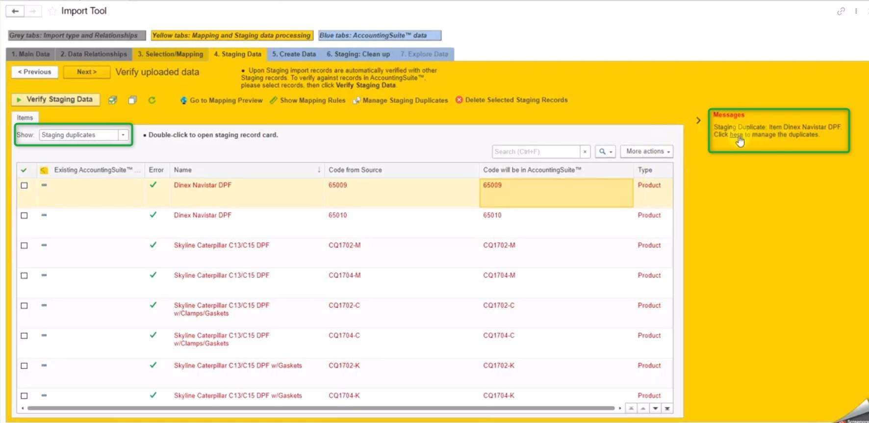The height and width of the screenshot is (423, 869).
Task: Click the 'here' link in Messages
Action: point(736,135)
